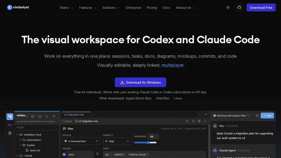The image size is (281, 158).
Task: Open the GitHub repository icon
Action: click(239, 7)
